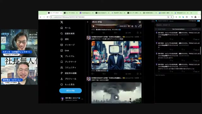202x114 pixels.
Task: Like the post under the top video
Action: point(115,33)
